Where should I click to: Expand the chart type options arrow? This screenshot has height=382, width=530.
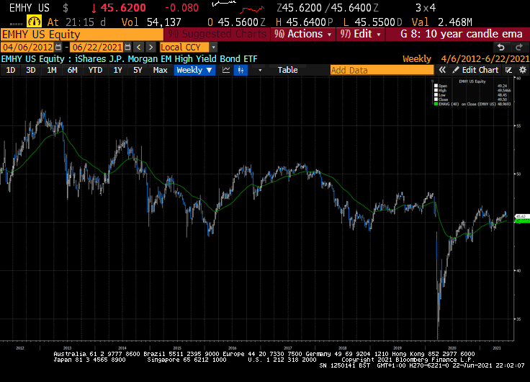tap(260, 70)
